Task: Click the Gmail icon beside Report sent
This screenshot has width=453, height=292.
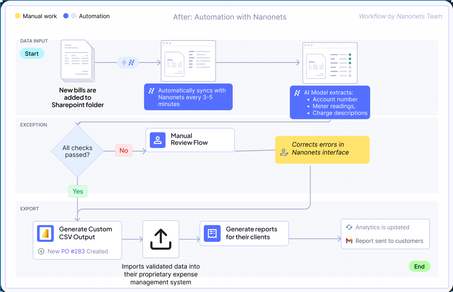Action: click(x=349, y=241)
